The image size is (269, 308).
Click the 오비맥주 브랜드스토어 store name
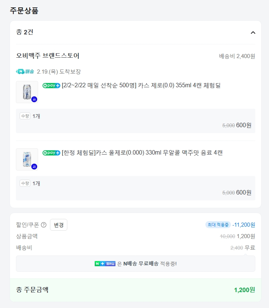tap(48, 56)
